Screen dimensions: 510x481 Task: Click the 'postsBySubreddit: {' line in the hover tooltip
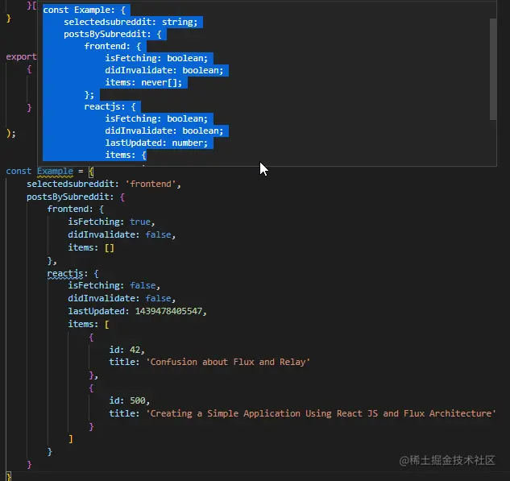point(113,34)
